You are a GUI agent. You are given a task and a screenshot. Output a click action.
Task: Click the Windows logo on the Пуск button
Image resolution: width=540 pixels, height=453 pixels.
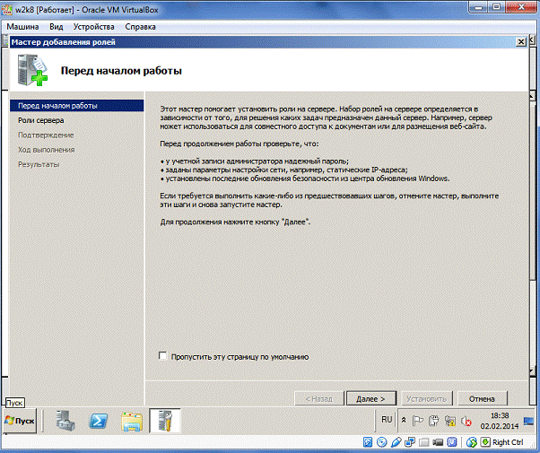coord(9,421)
